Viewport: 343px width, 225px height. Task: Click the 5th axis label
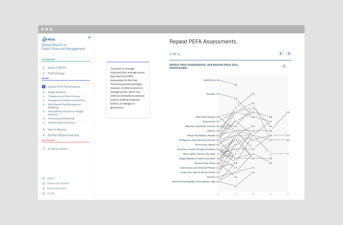[288, 194]
